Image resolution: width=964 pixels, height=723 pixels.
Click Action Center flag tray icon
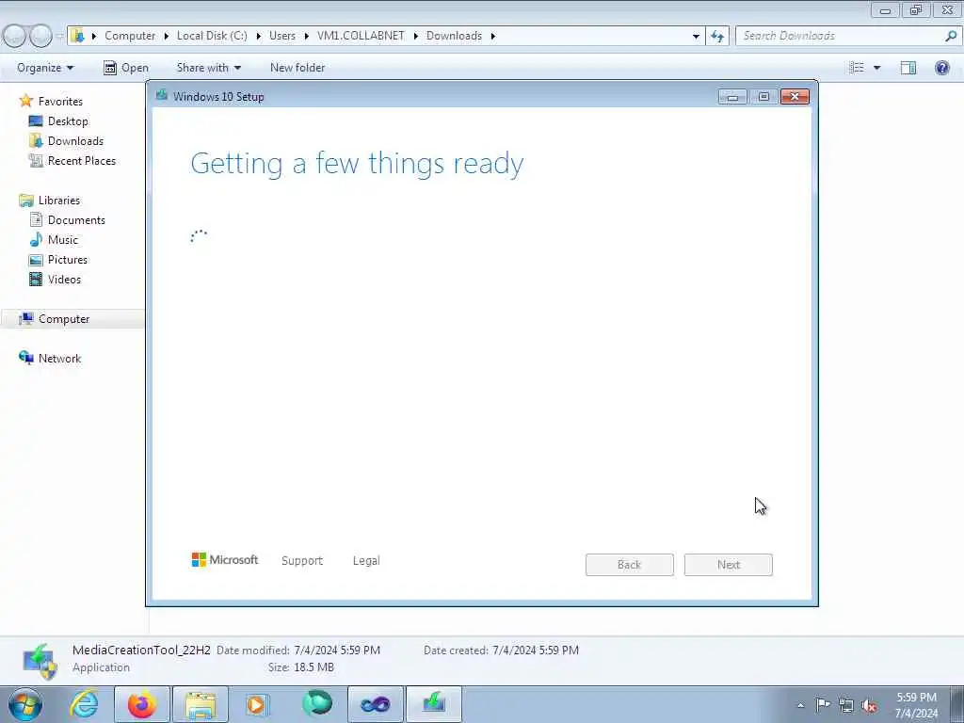pos(823,704)
